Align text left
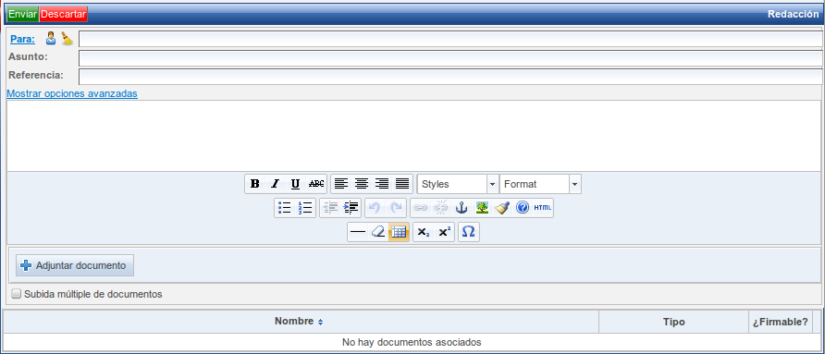825x354 pixels. click(x=341, y=184)
